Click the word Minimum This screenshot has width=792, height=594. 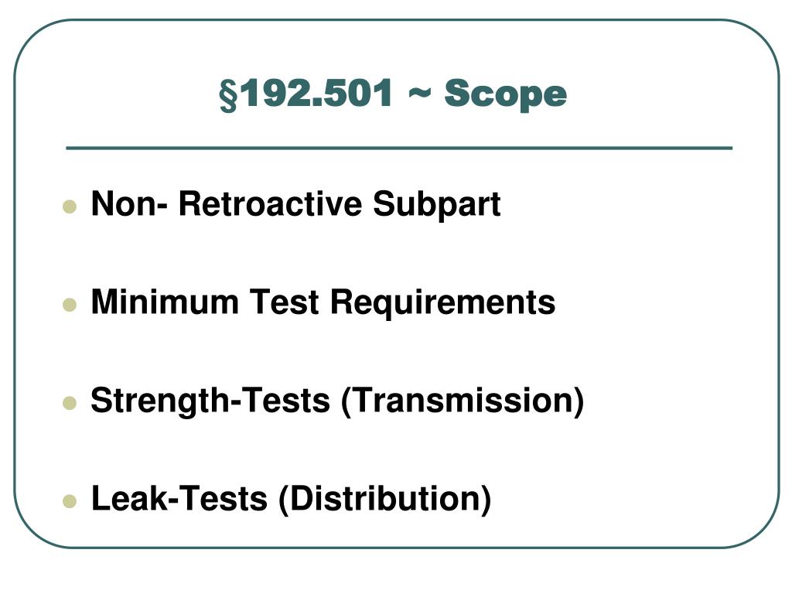pyautogui.click(x=165, y=302)
